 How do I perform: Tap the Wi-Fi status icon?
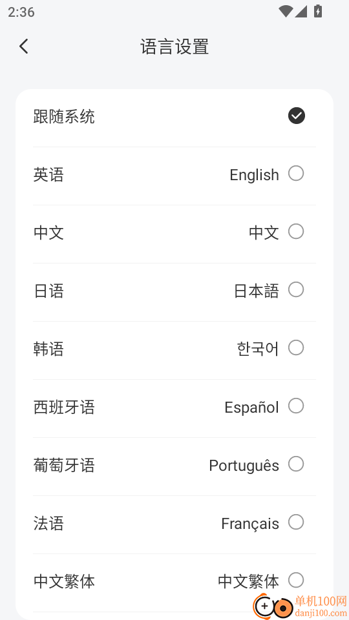[285, 12]
